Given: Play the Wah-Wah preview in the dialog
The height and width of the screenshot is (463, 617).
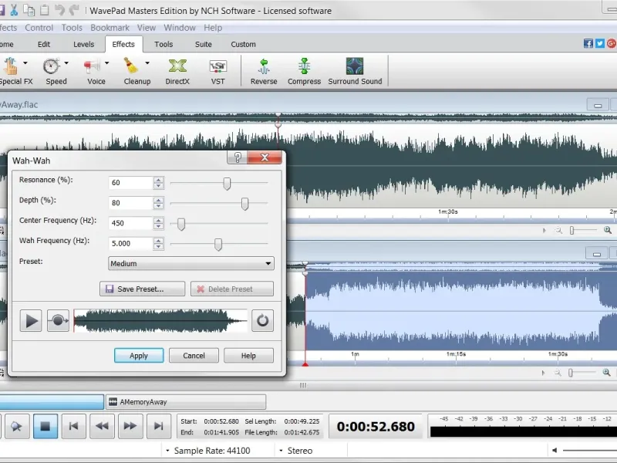Looking at the screenshot, I should tap(31, 320).
